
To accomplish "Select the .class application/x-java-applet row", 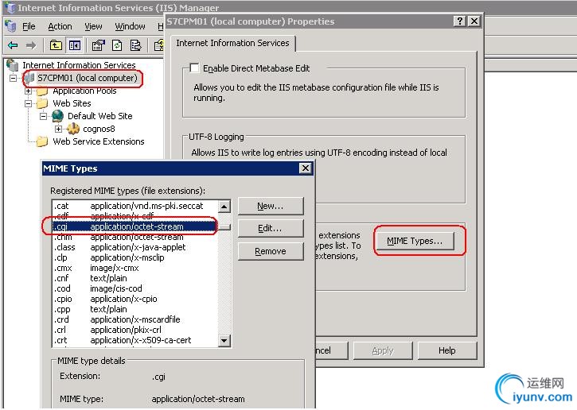I will [x=135, y=247].
